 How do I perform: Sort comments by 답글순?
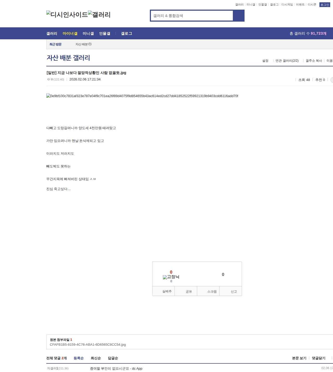tap(113, 358)
